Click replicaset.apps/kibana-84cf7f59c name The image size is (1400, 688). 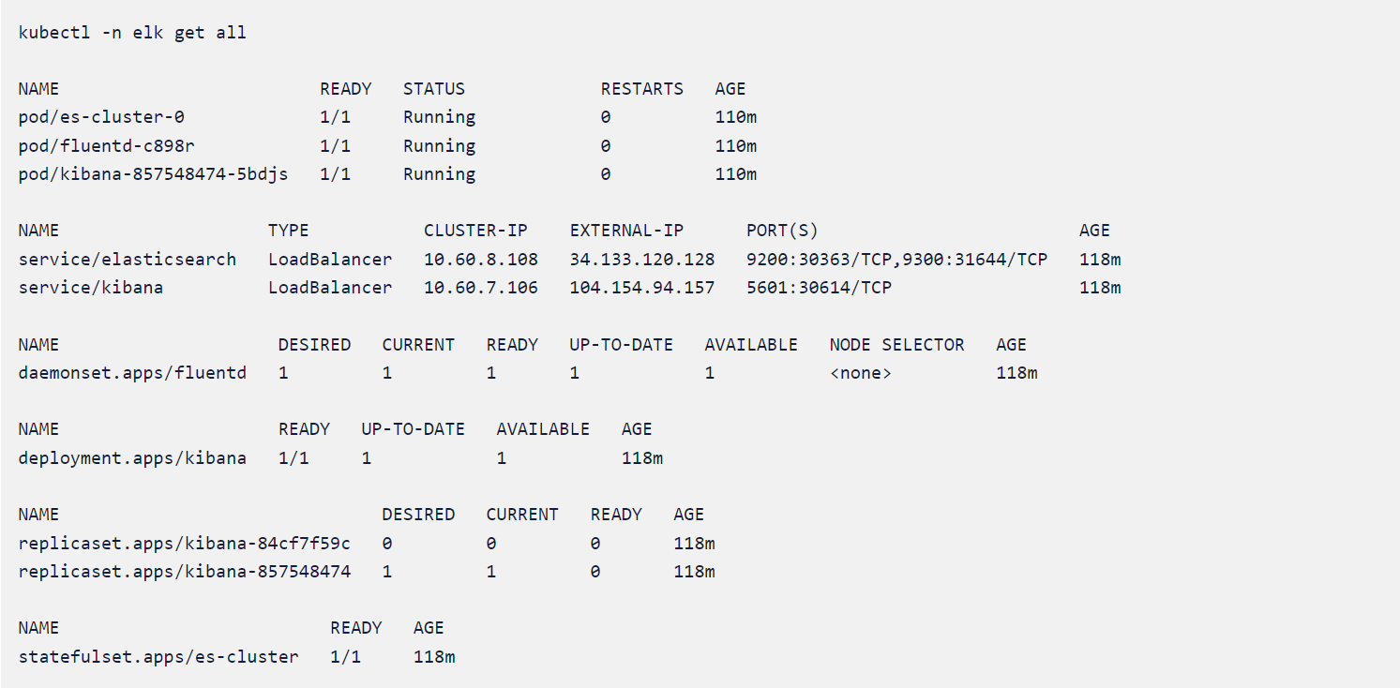185,544
